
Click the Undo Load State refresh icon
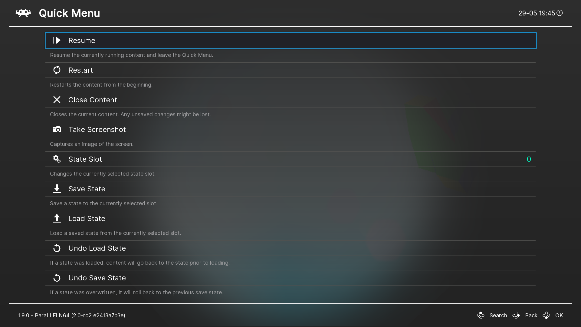[57, 248]
